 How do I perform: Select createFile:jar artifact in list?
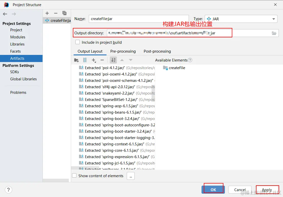[57, 21]
